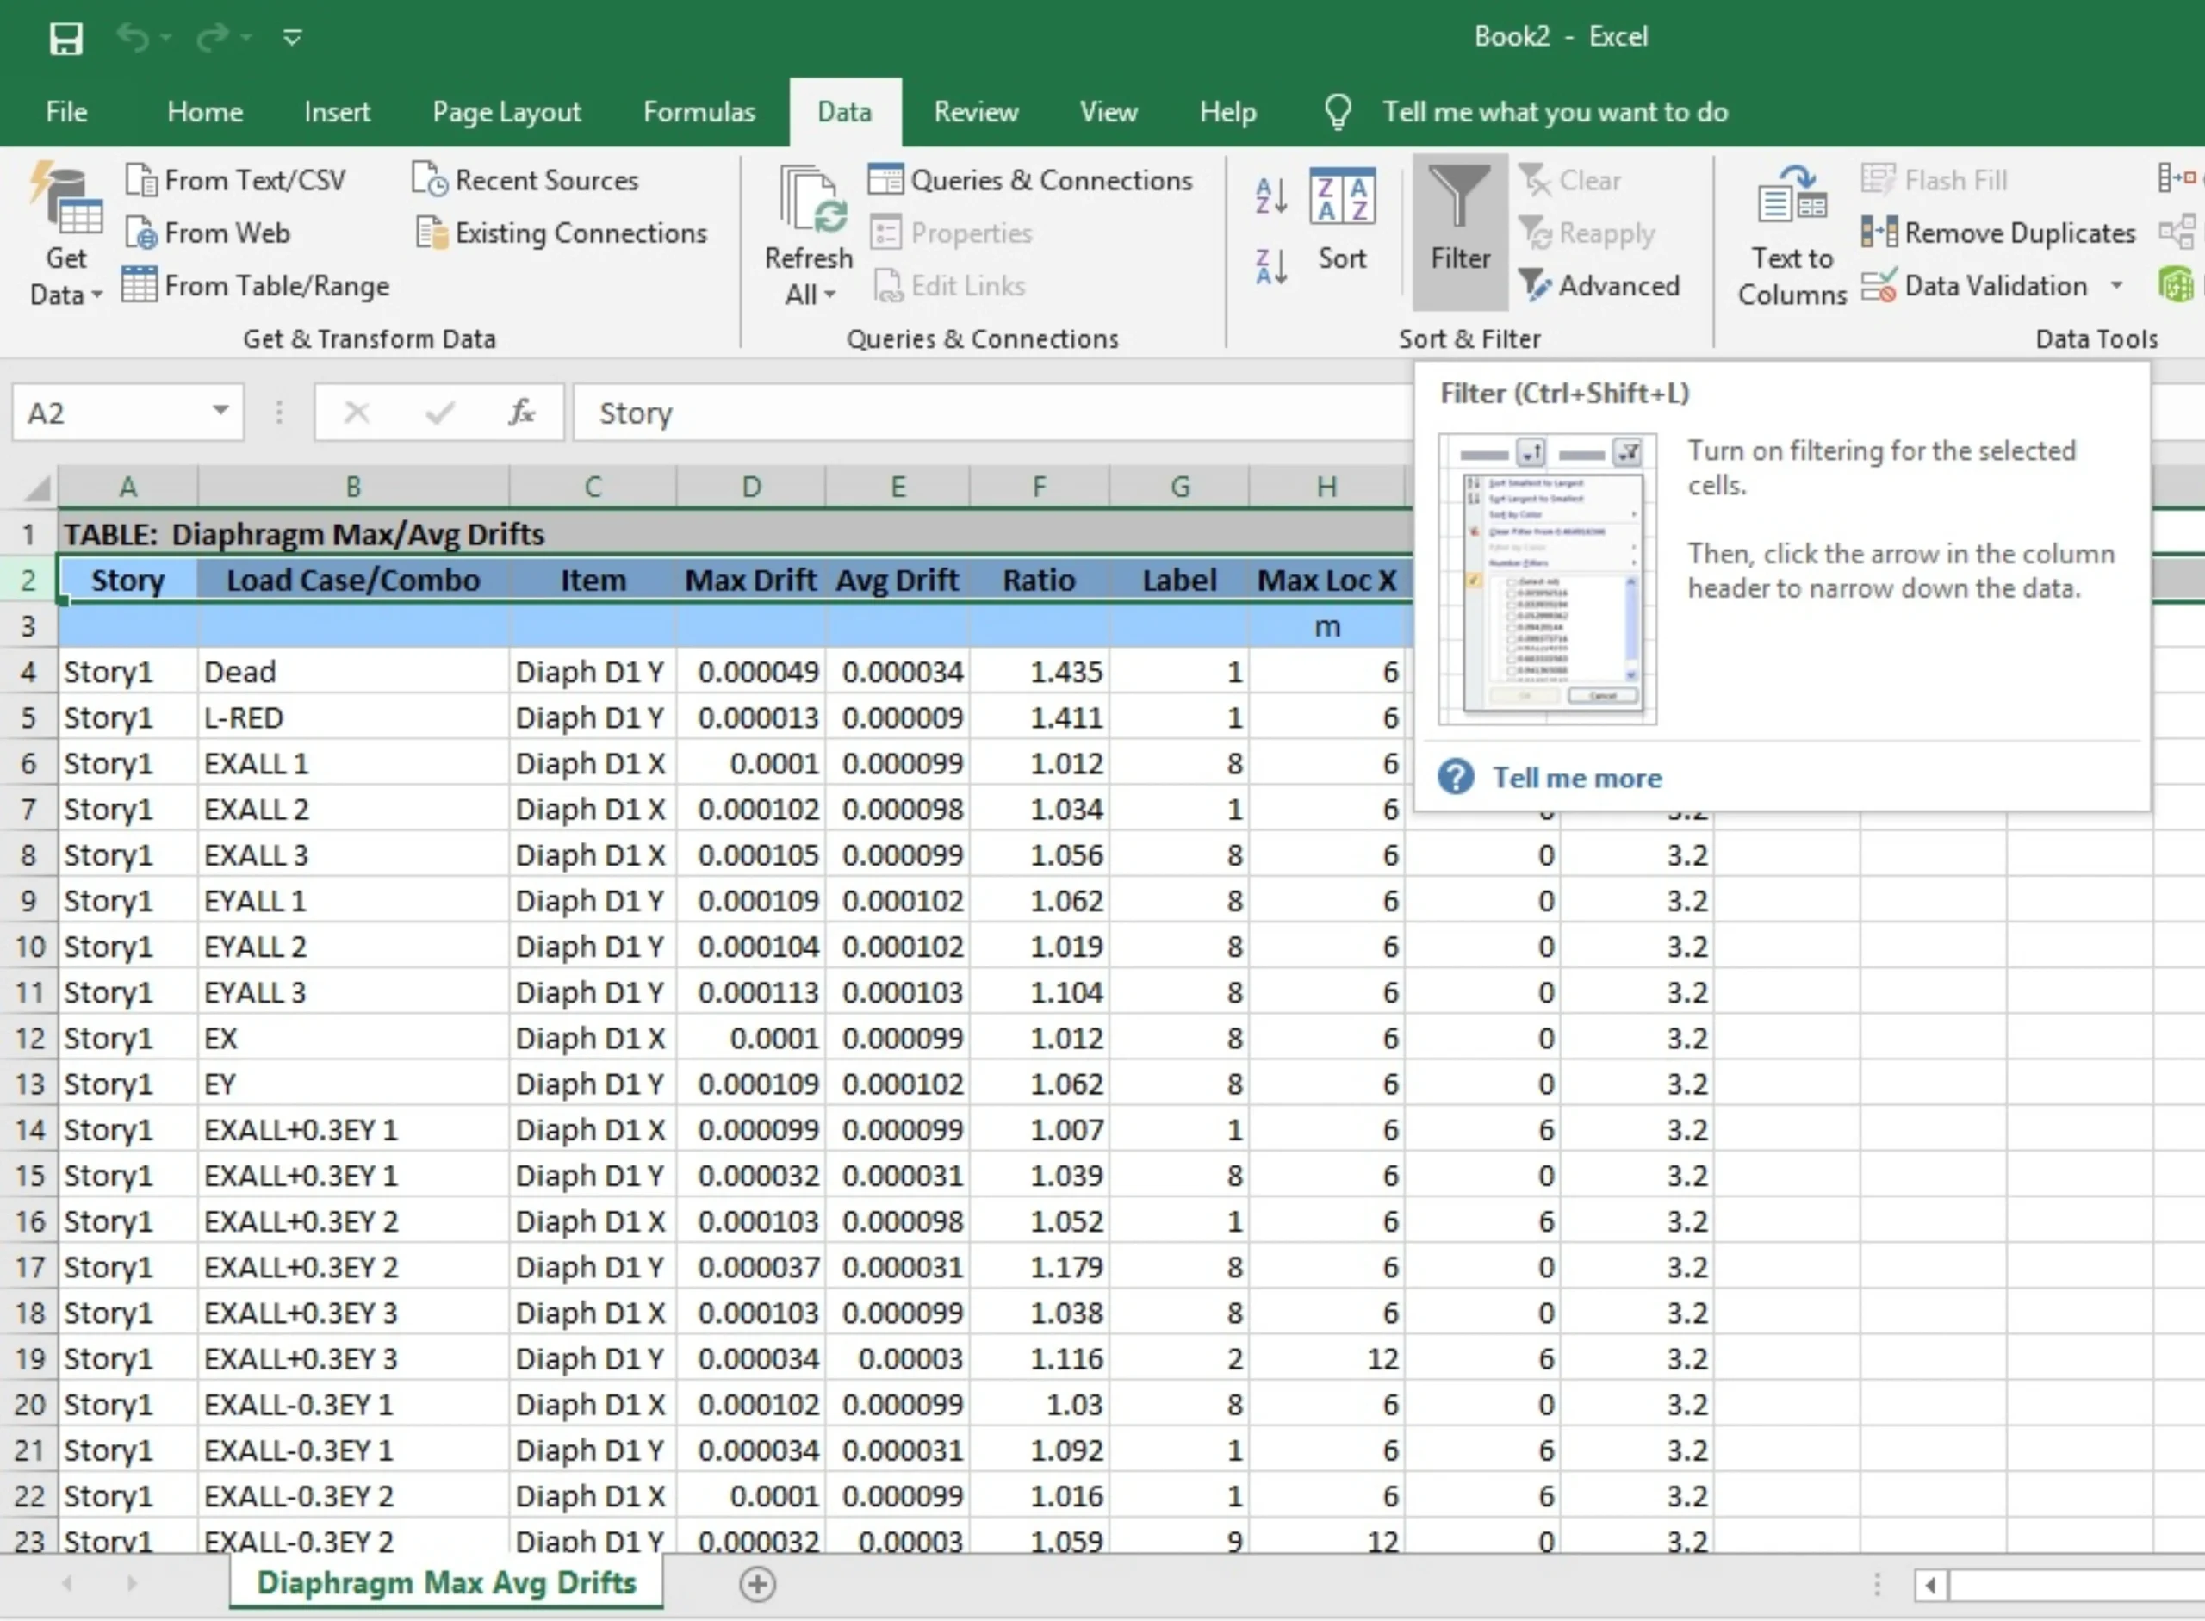
Task: Open Advanced filter options
Action: (x=1599, y=286)
